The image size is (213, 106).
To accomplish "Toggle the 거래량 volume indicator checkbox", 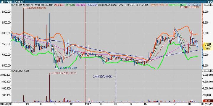I will click(x=12, y=71).
